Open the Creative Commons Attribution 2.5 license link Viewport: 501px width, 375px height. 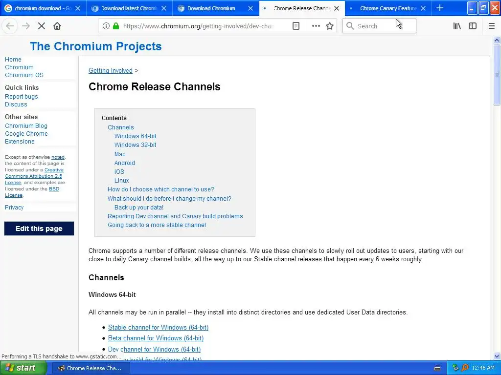(x=34, y=176)
